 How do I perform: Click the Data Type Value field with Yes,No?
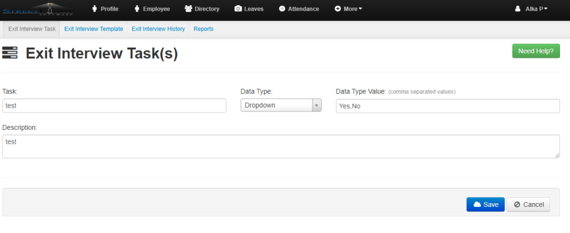pyautogui.click(x=448, y=106)
